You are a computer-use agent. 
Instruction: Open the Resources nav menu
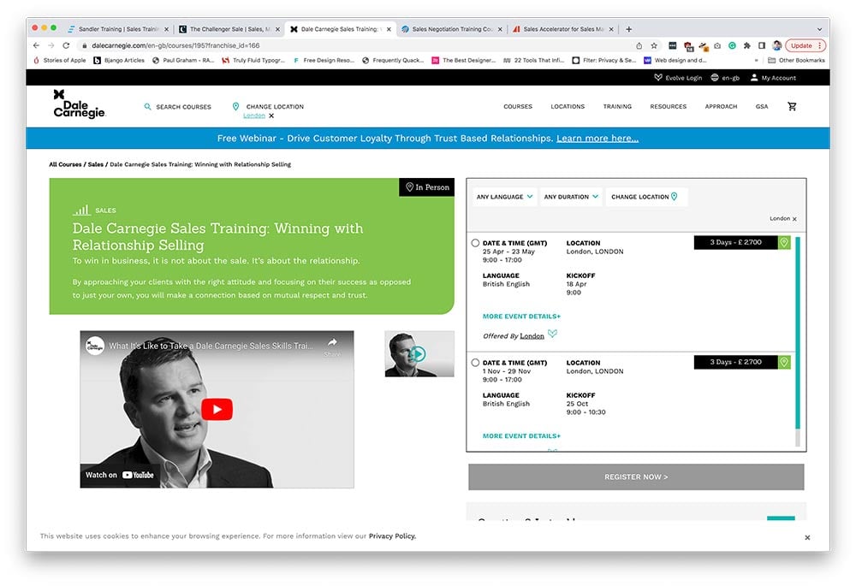[669, 106]
